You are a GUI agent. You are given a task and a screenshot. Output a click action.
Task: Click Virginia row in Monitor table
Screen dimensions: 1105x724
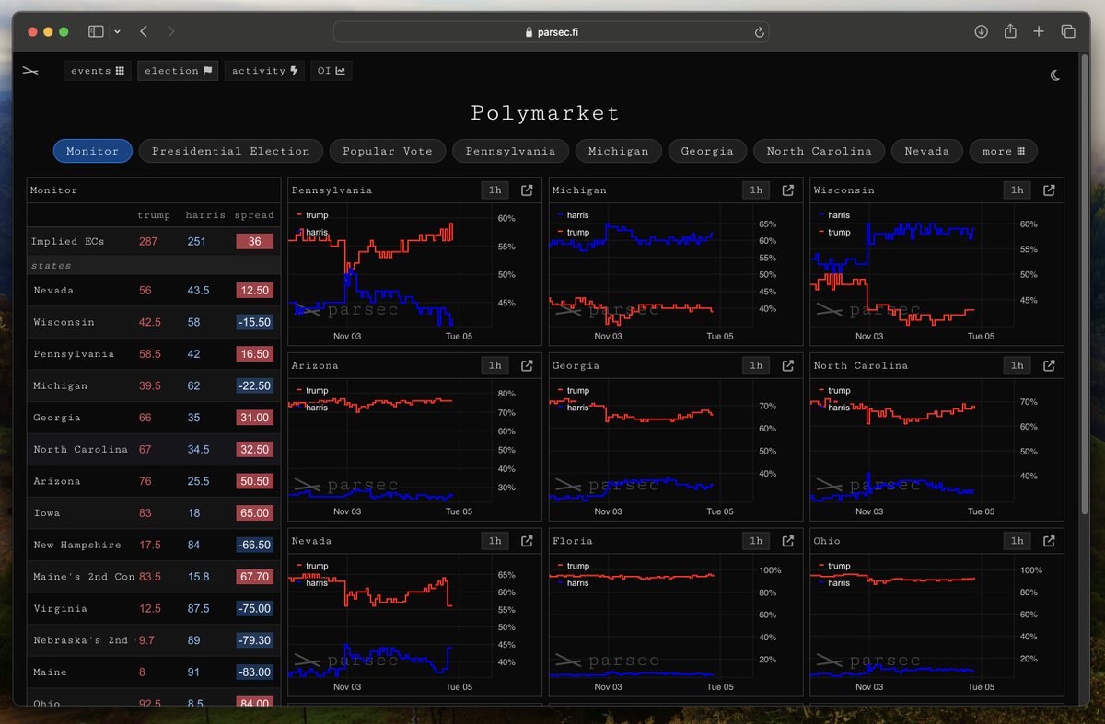click(154, 608)
